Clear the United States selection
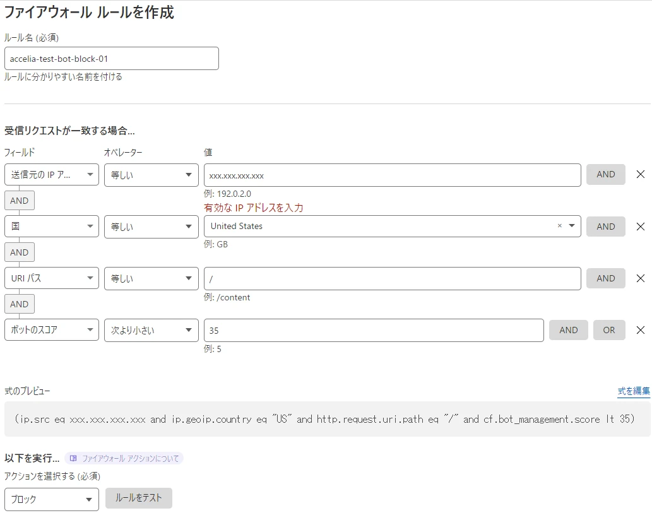This screenshot has height=513, width=652. [x=559, y=226]
